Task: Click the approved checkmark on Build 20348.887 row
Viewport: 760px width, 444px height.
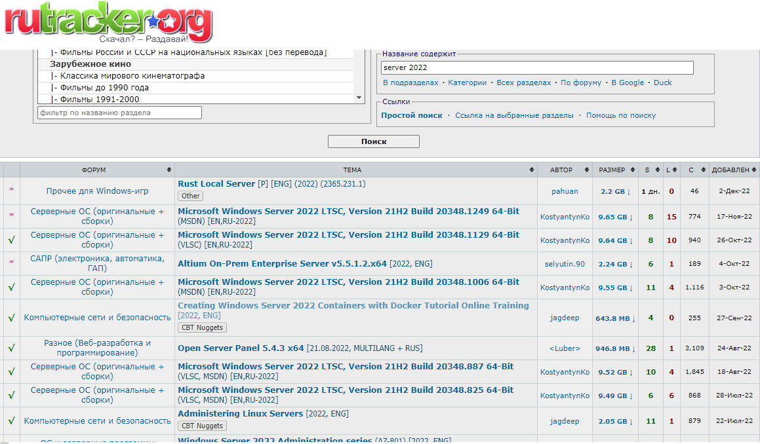Action: pos(12,372)
